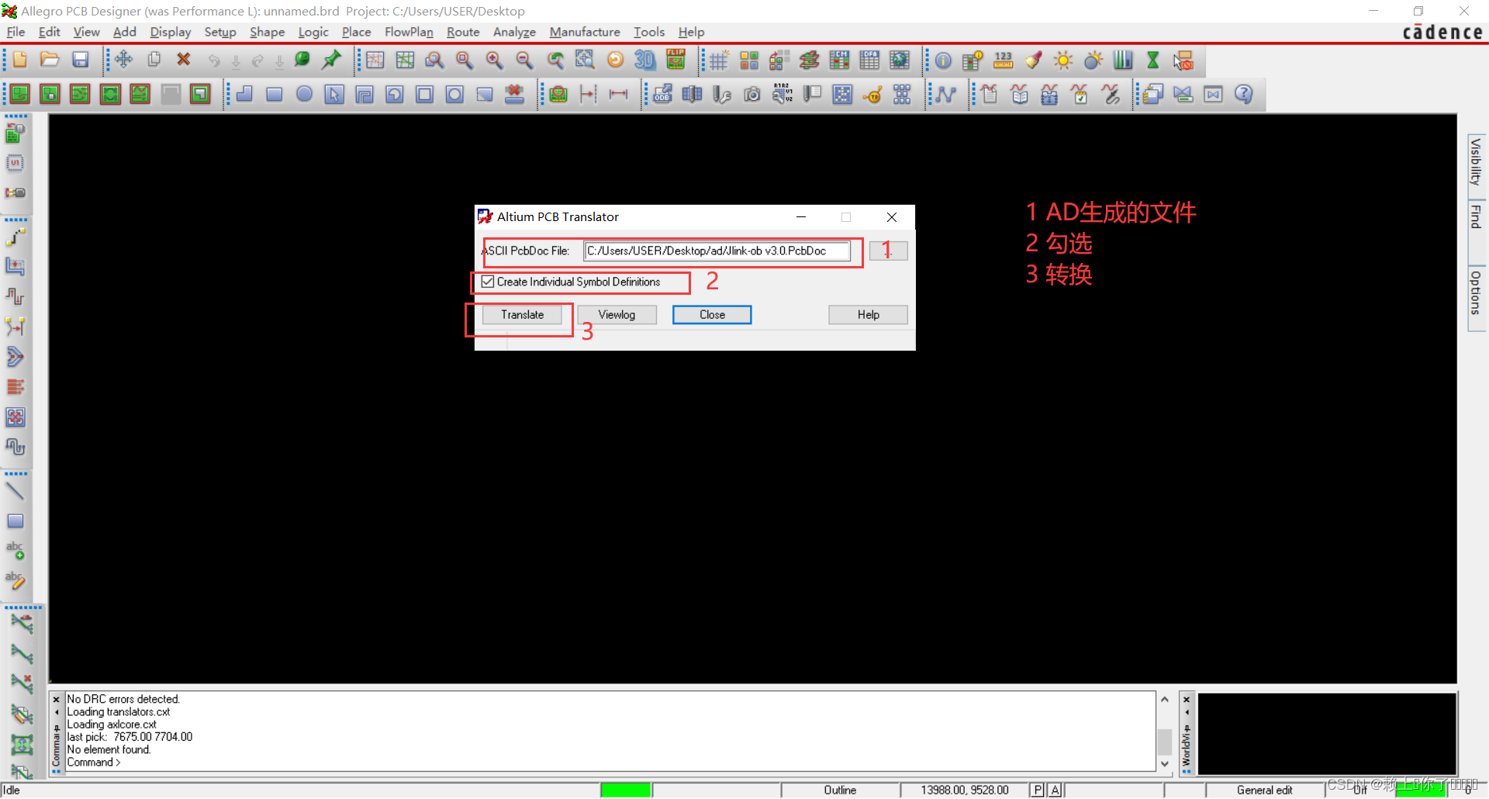Viewport: 1489px width, 799px height.
Task: Open the 3D viewer icon
Action: pyautogui.click(x=644, y=60)
